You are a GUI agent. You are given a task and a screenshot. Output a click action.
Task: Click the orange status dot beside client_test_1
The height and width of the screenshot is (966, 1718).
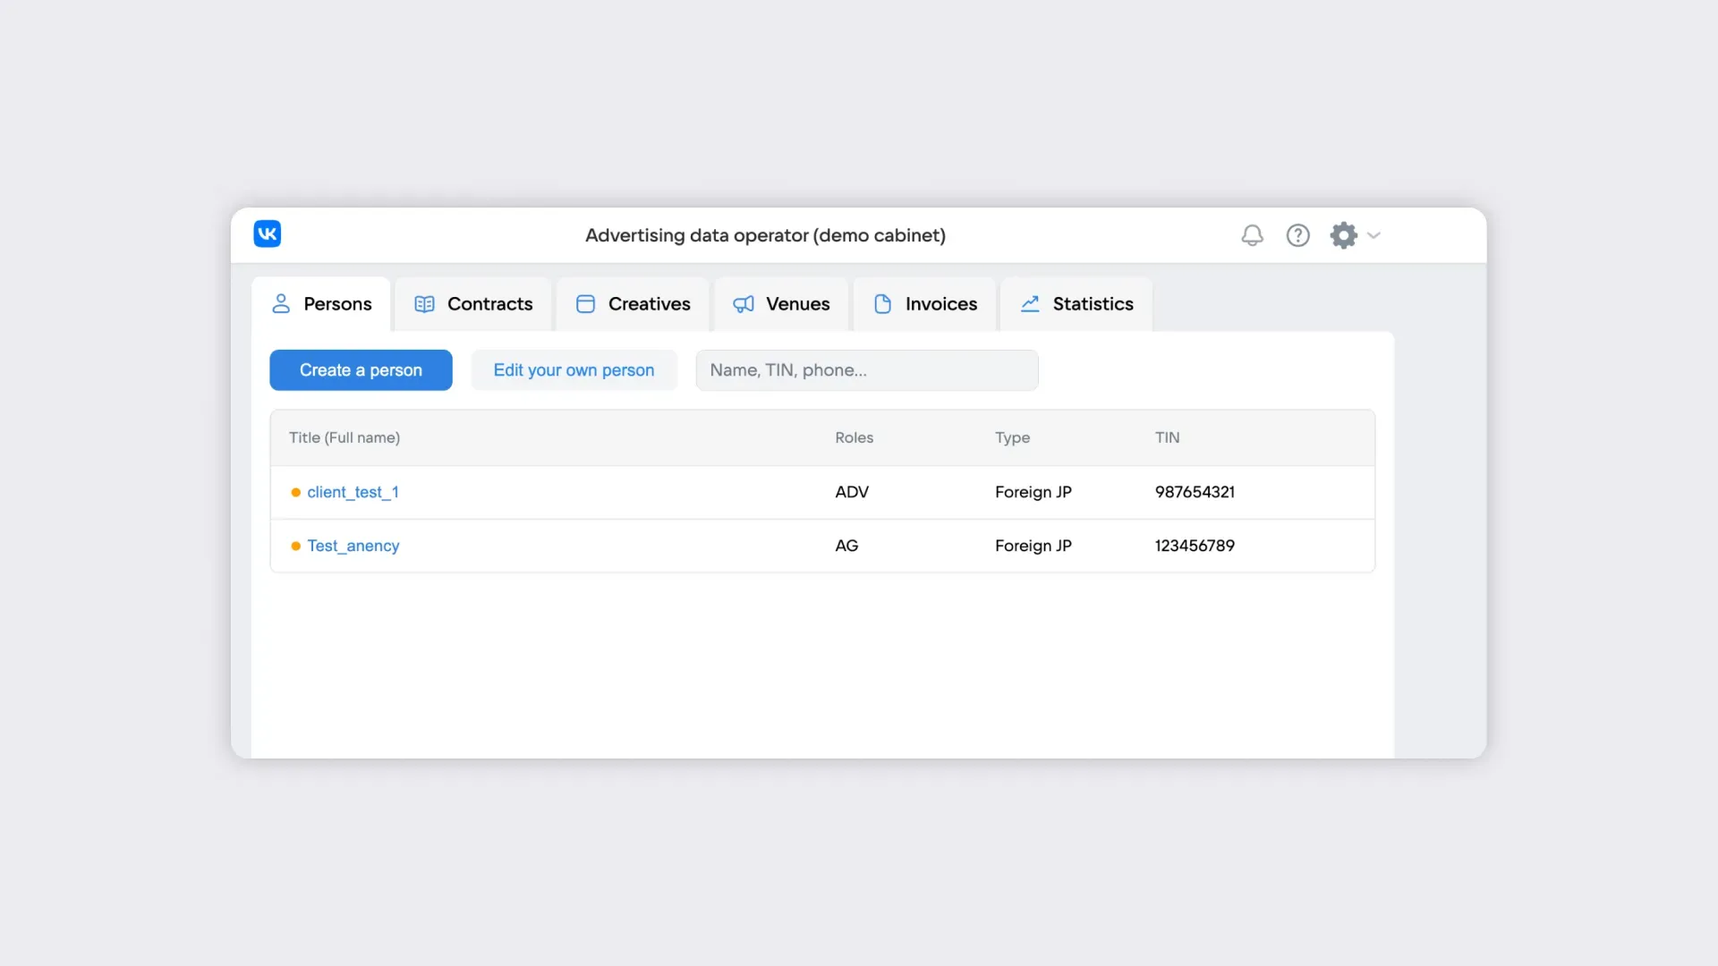pyautogui.click(x=295, y=493)
